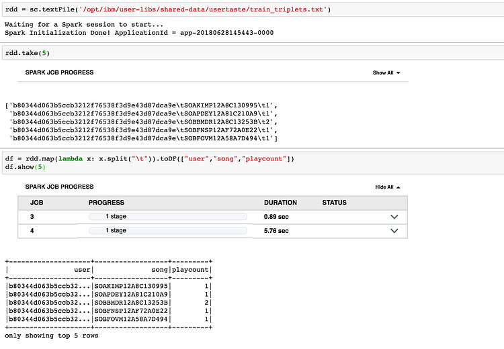This screenshot has height=349, width=504.
Task: Click the sc.textFile code cell
Action: pos(253,9)
